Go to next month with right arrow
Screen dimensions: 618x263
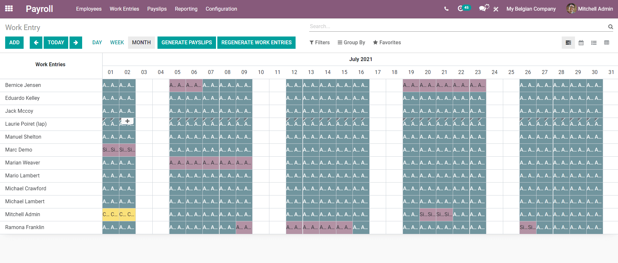coord(76,43)
